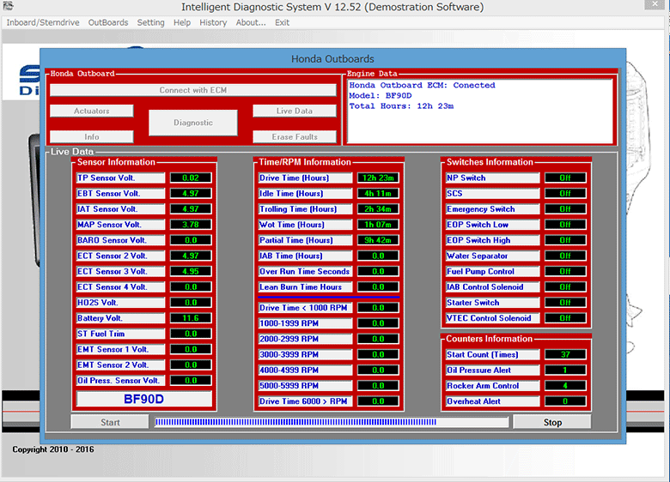Click Drive Time (Hours) value 12h 23m
This screenshot has width=670, height=482.
pos(378,178)
